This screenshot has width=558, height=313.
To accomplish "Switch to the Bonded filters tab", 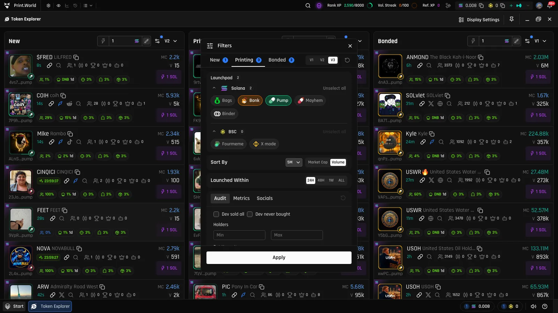I will click(x=281, y=60).
